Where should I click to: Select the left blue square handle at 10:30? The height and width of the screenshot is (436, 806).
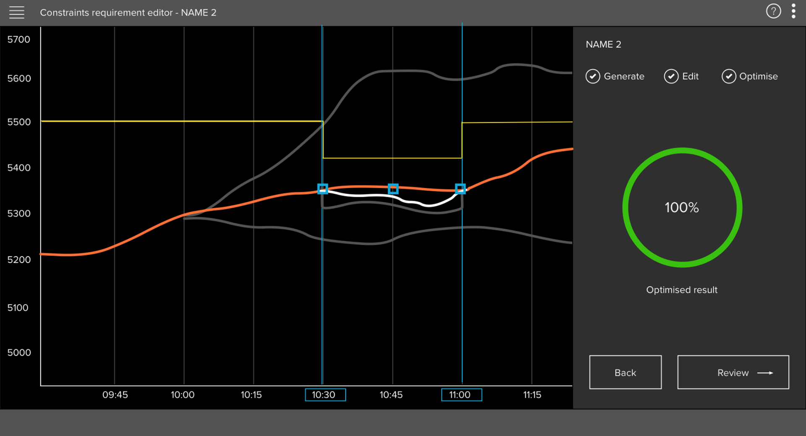coord(322,189)
